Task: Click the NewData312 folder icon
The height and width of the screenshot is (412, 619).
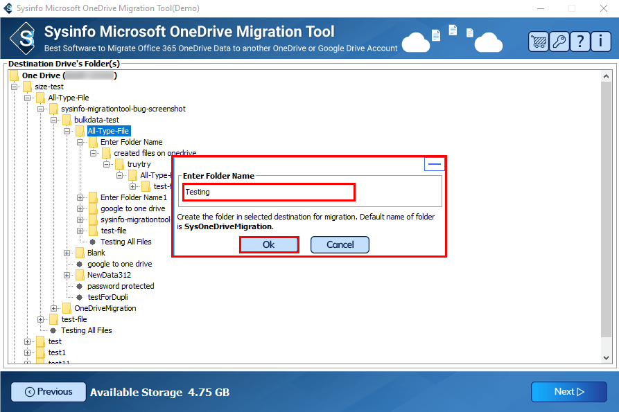Action: (80, 275)
